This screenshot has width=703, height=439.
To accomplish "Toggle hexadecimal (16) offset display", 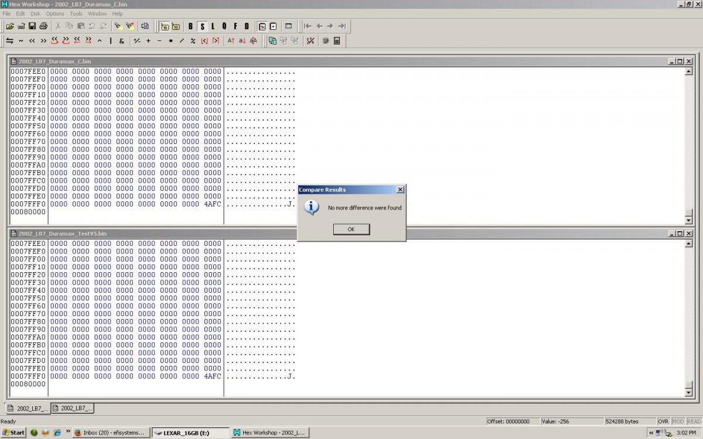I will click(x=165, y=26).
